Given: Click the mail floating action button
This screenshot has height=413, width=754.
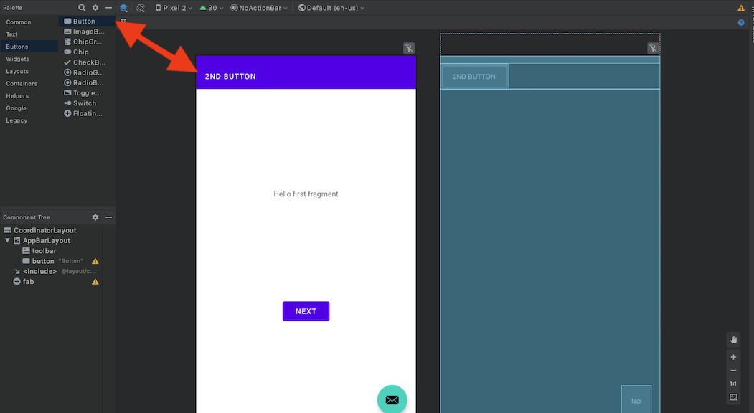Looking at the screenshot, I should [392, 399].
